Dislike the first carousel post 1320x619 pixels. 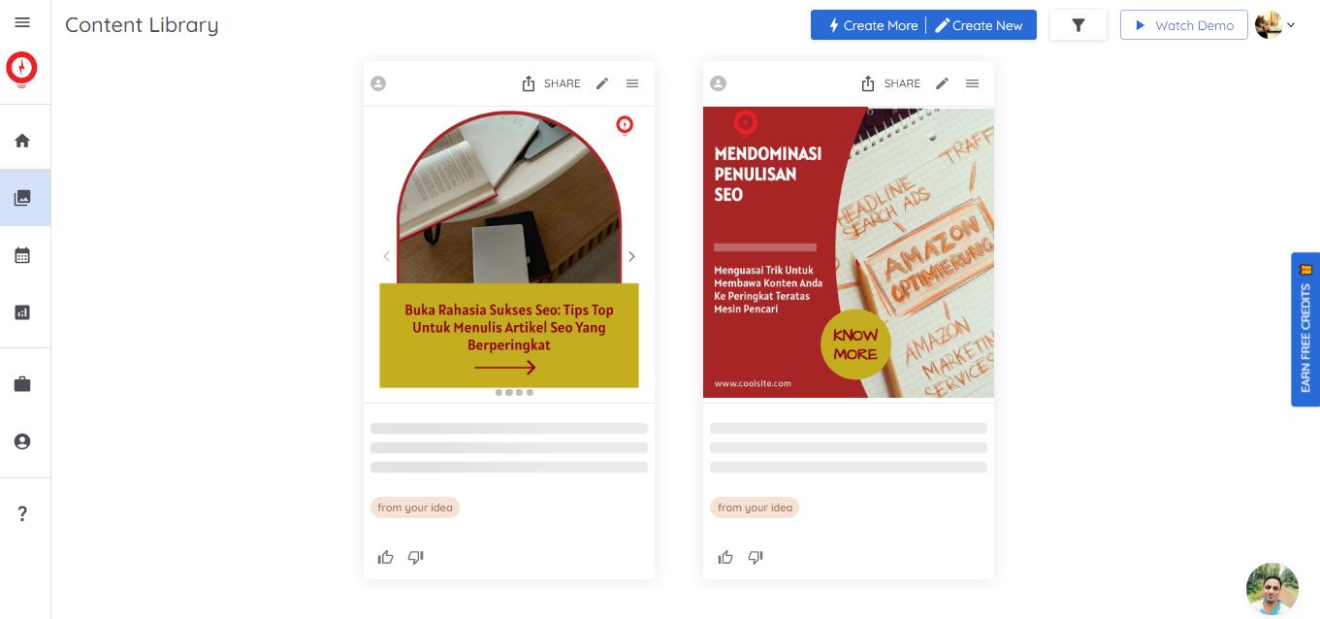click(x=416, y=557)
